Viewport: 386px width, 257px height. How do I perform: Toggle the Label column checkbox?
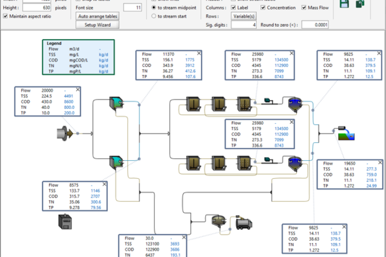tap(233, 8)
